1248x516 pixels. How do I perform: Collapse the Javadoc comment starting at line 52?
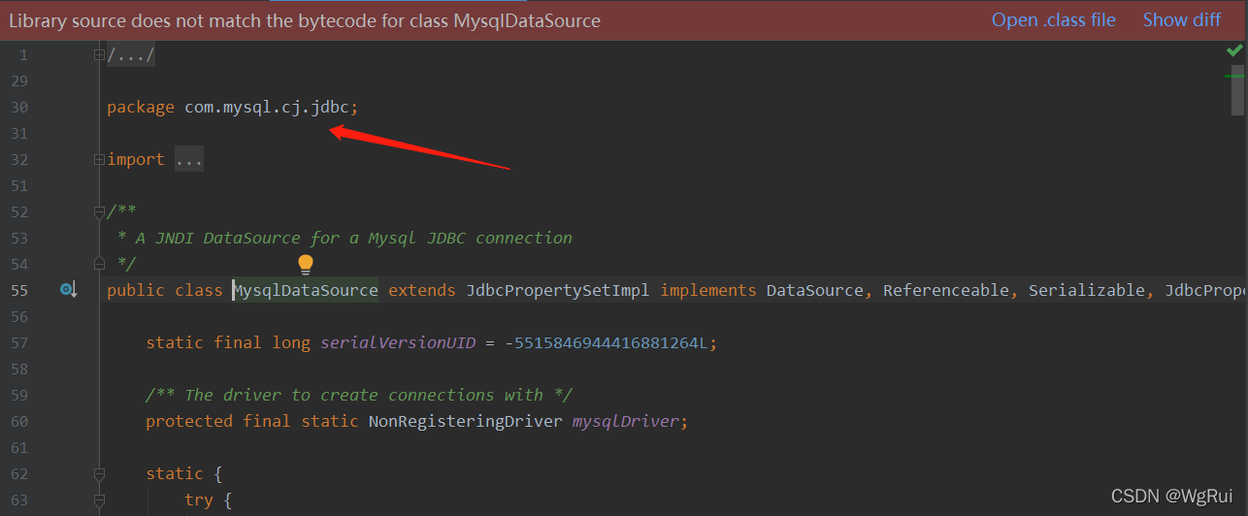click(99, 211)
